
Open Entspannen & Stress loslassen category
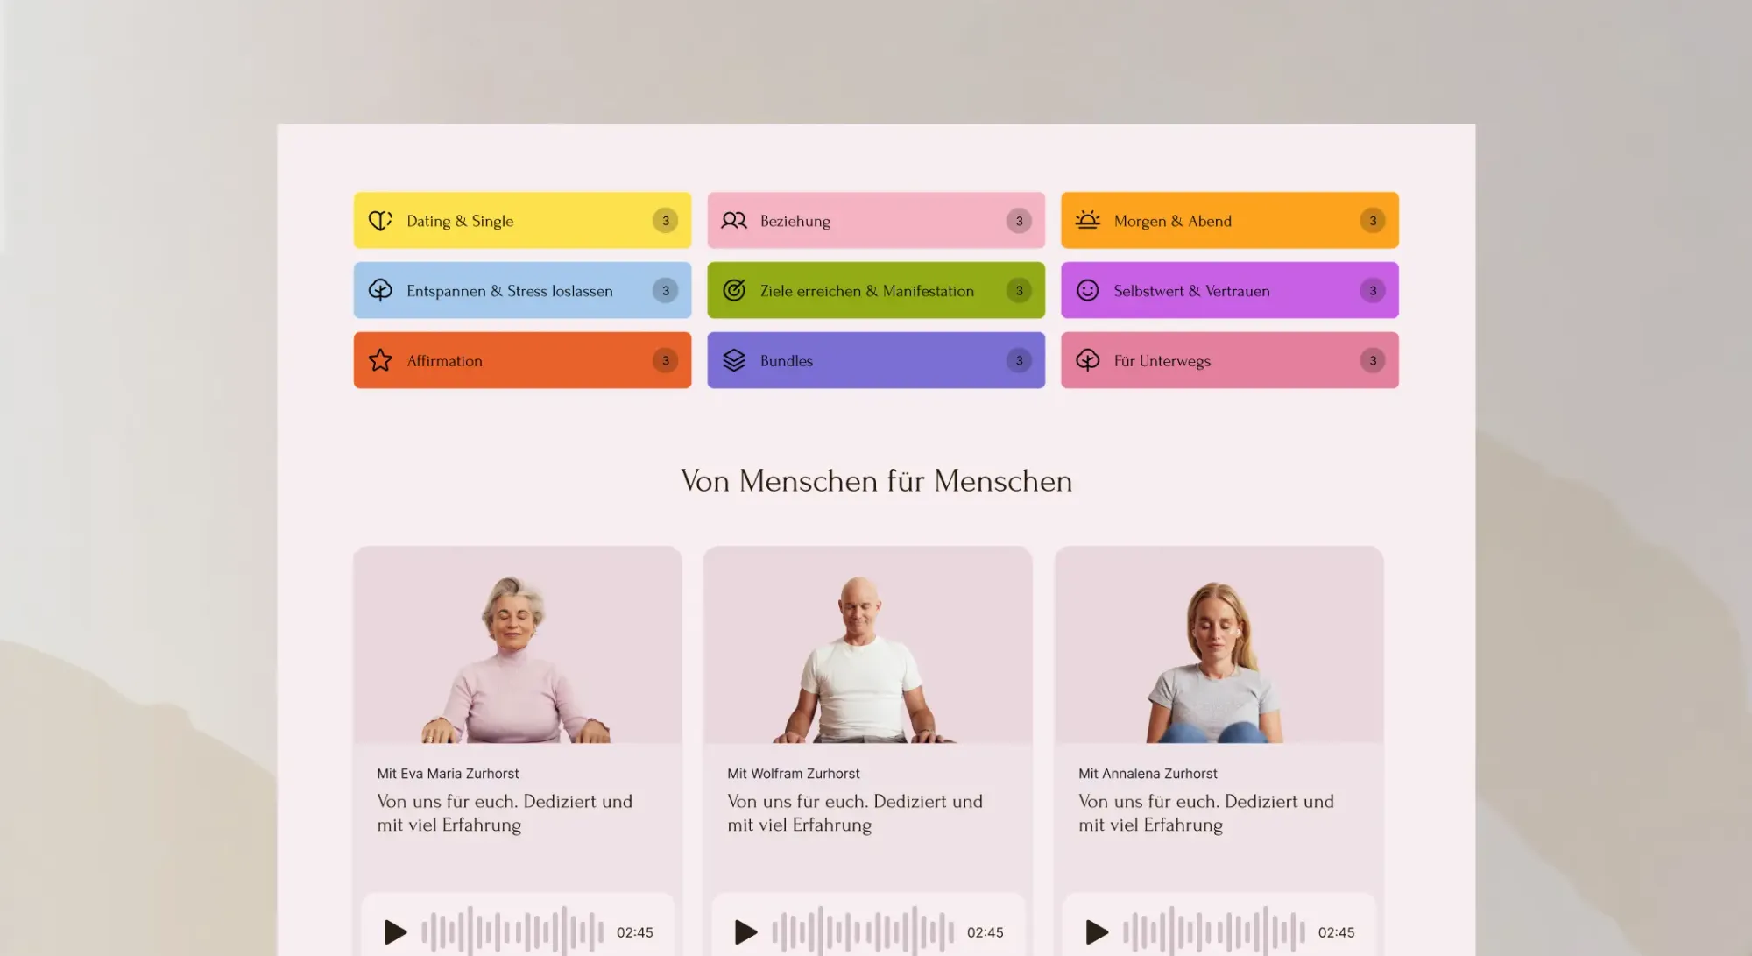click(522, 290)
